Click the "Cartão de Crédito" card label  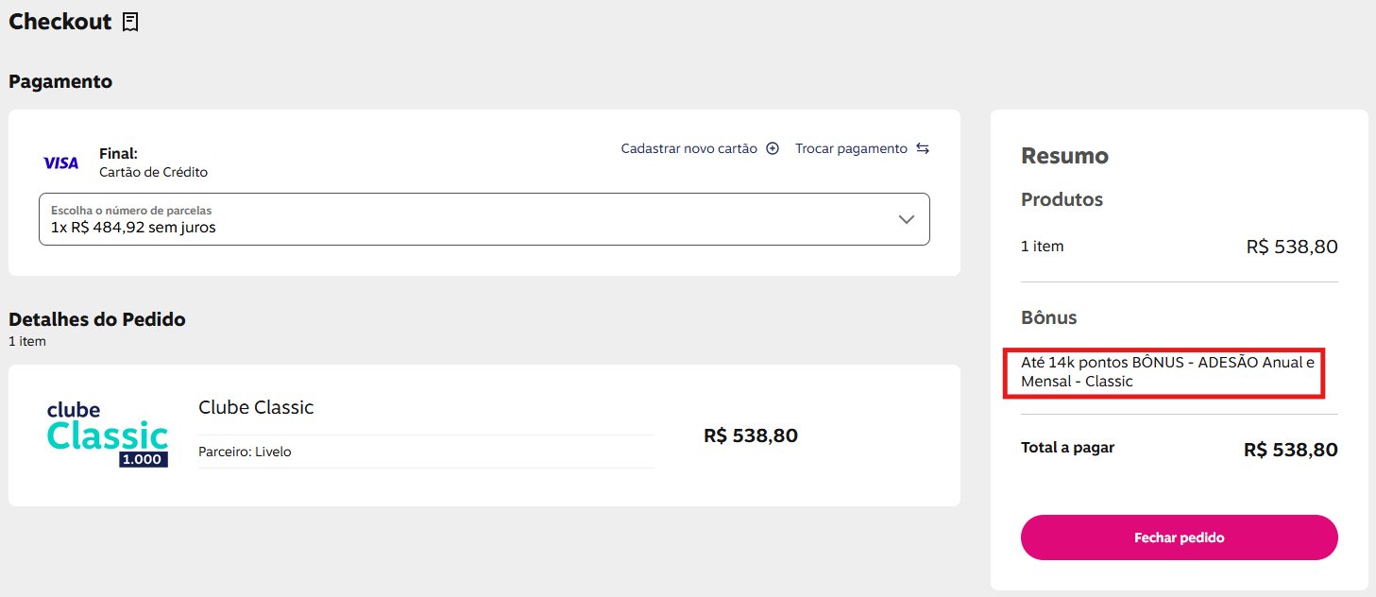coord(153,172)
